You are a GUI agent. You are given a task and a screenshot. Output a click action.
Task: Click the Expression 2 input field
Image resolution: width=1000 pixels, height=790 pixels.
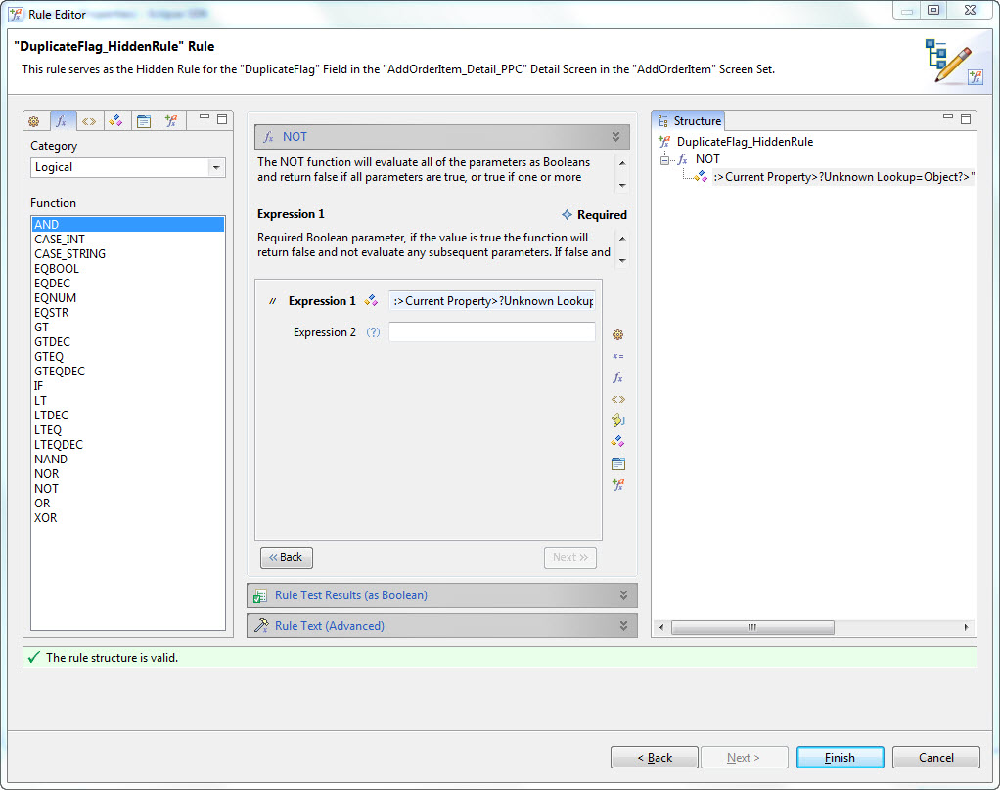[x=491, y=332]
